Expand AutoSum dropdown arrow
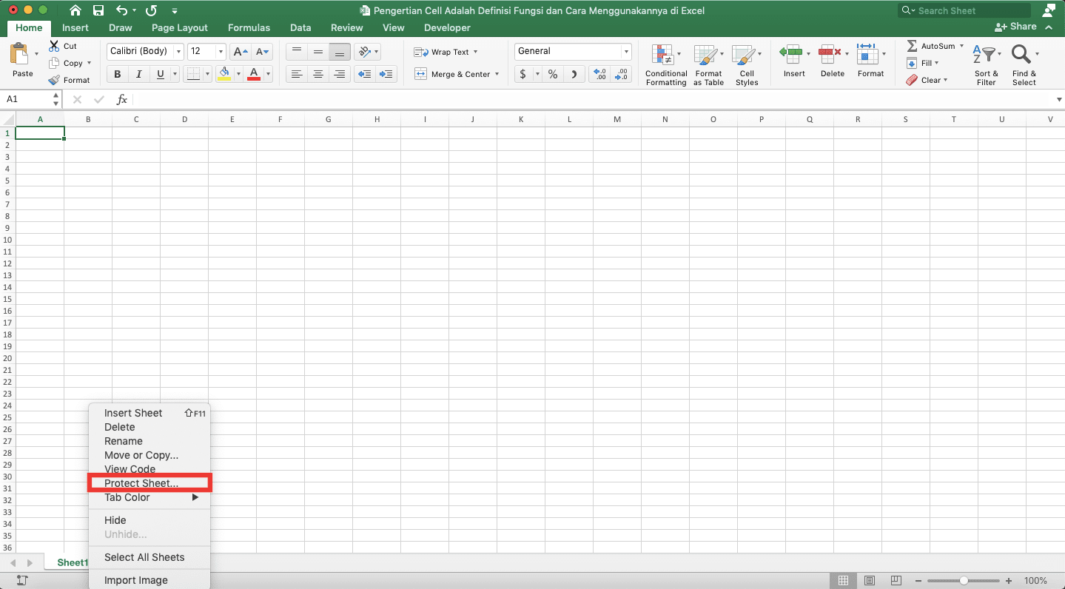1065x589 pixels. coord(961,46)
